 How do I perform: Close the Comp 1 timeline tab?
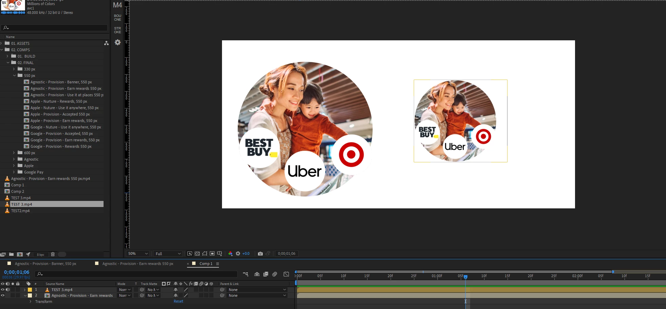click(x=188, y=264)
